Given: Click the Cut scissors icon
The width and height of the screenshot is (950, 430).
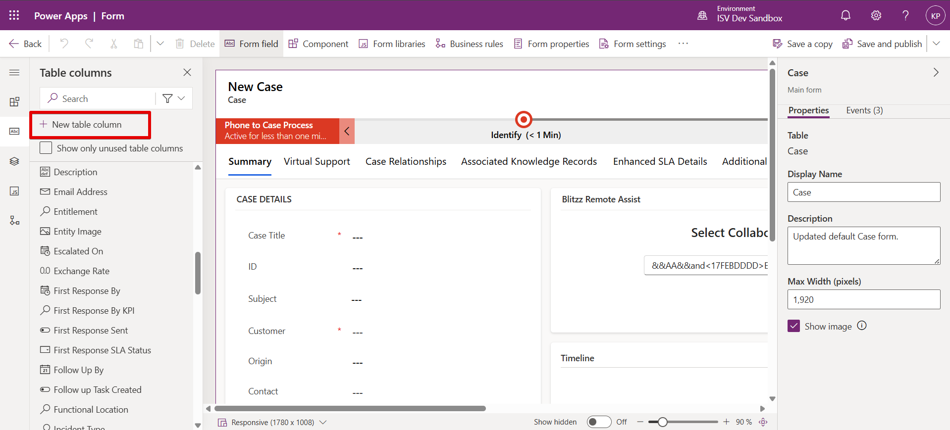Looking at the screenshot, I should click(x=114, y=44).
